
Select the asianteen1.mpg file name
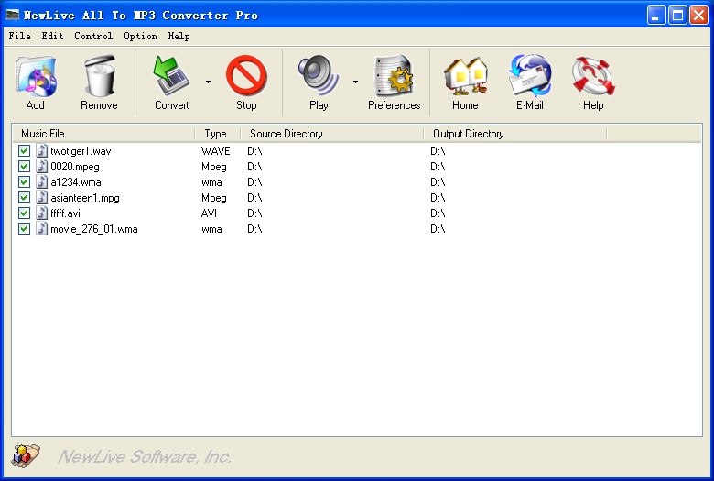(85, 198)
